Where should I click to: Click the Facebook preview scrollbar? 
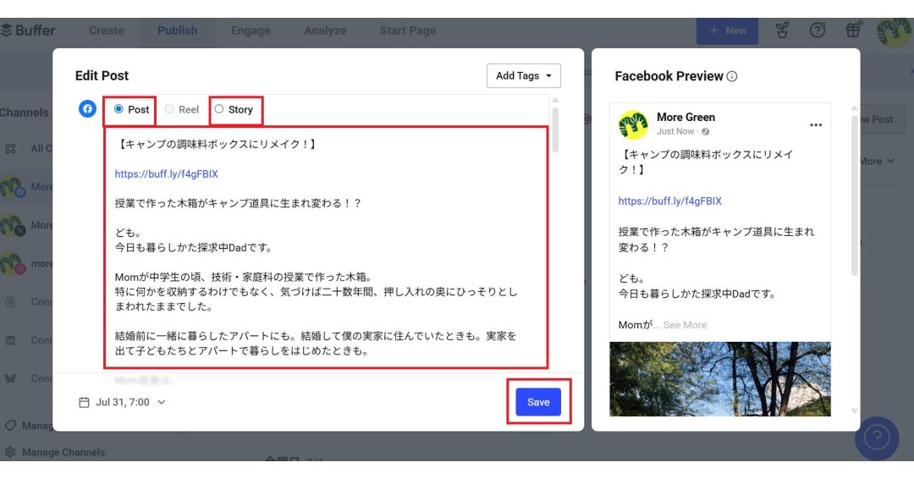855,195
